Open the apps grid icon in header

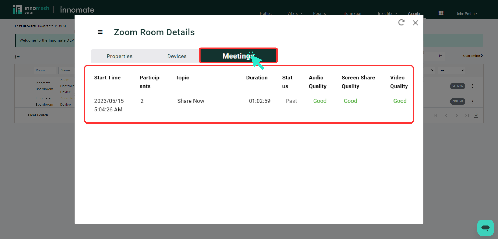[441, 13]
